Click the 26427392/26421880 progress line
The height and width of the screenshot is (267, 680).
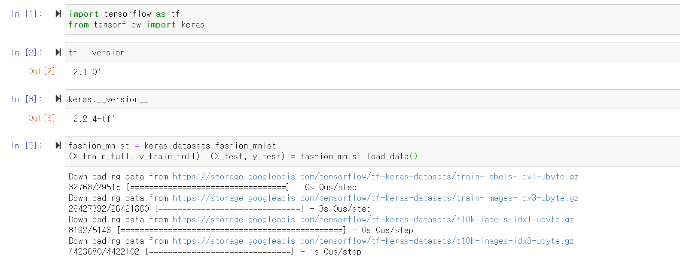tap(220, 209)
